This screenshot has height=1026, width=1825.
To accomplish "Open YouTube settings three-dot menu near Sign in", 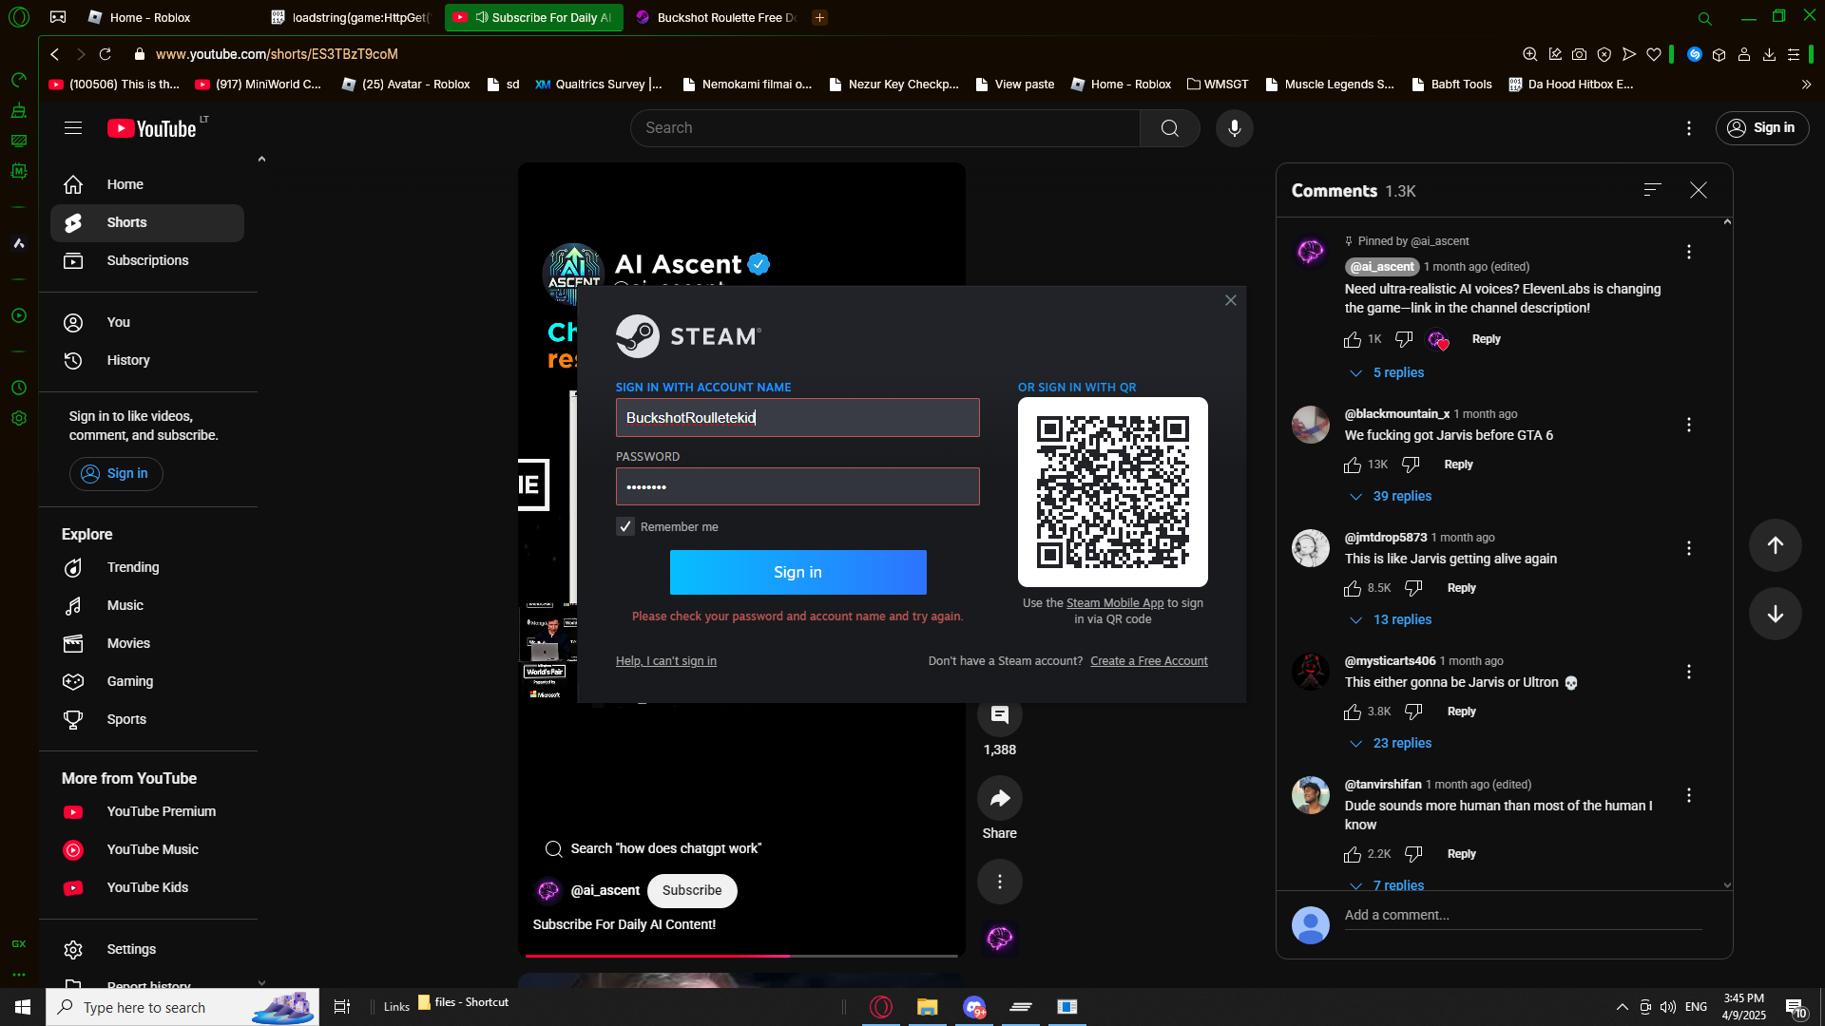I will [x=1688, y=128].
